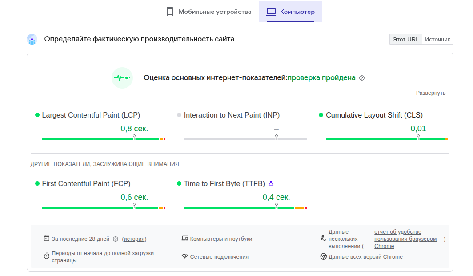Open the Interaction to Next Paint link
Screen dimensions: 473x276
click(x=232, y=115)
